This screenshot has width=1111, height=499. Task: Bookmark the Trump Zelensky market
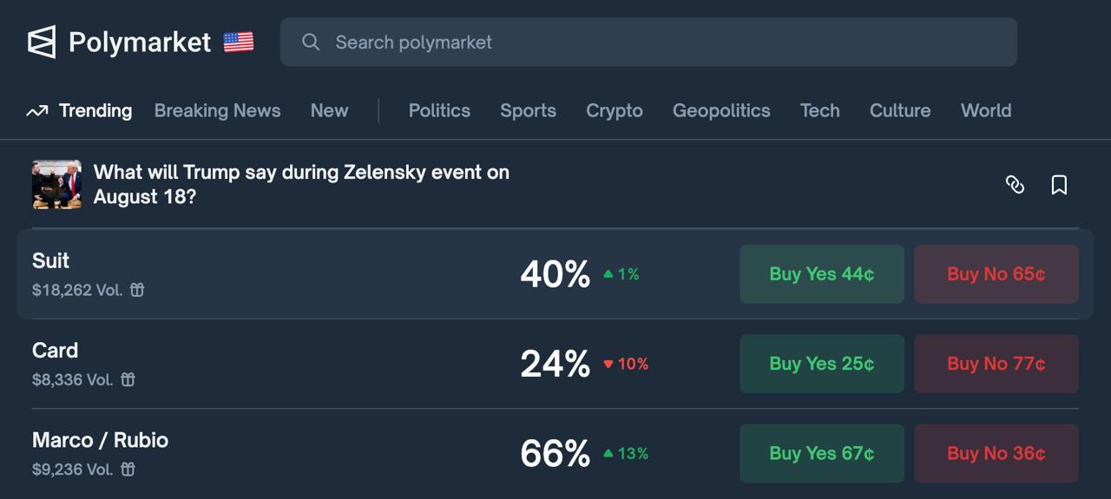point(1059,184)
